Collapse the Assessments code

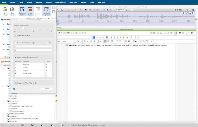coord(4,101)
